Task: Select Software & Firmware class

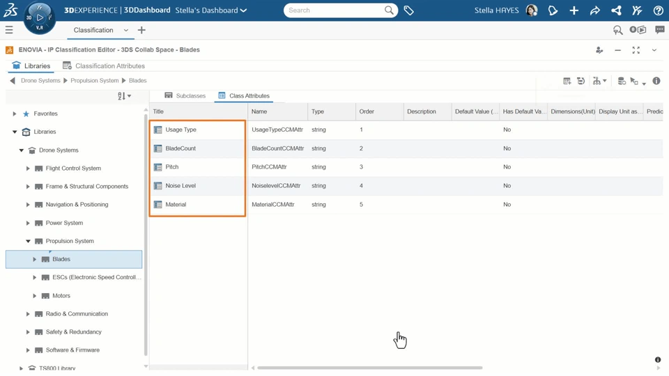Action: tap(72, 350)
